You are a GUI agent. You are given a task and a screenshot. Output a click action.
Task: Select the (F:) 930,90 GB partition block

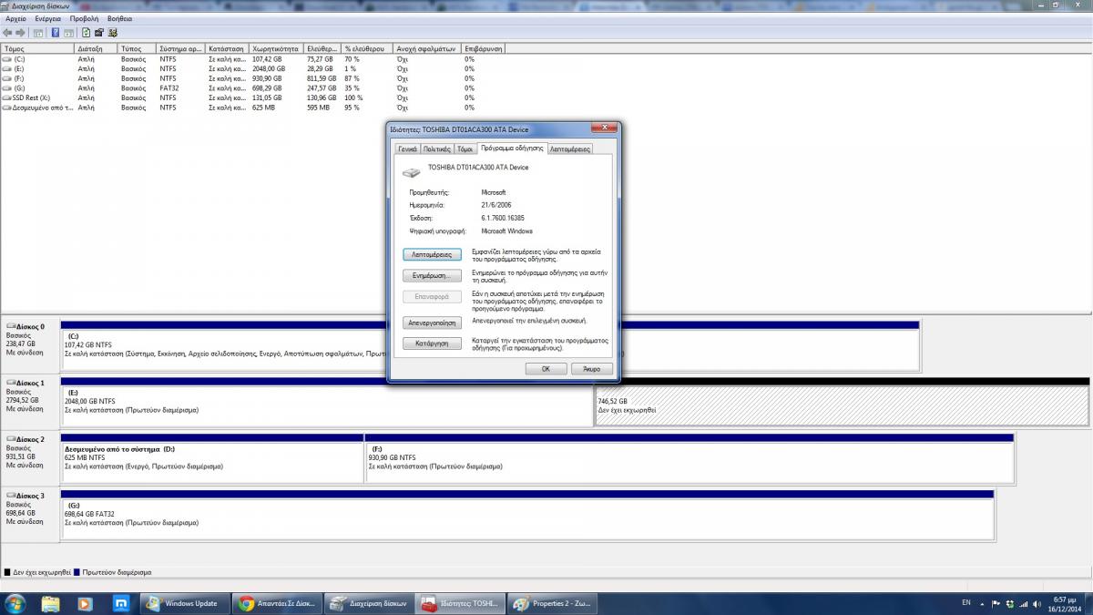690,461
